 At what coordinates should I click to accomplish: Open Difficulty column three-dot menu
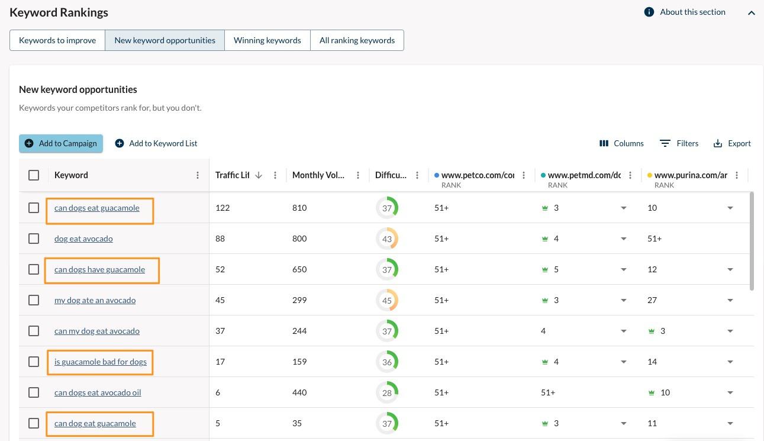click(417, 175)
